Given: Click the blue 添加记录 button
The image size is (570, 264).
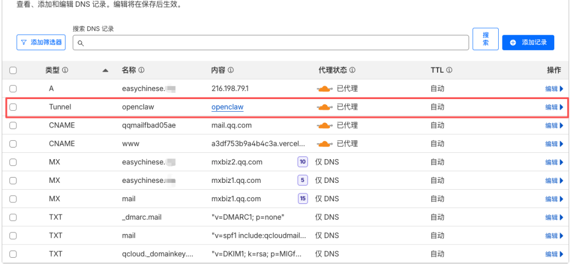Looking at the screenshot, I should click(x=528, y=43).
